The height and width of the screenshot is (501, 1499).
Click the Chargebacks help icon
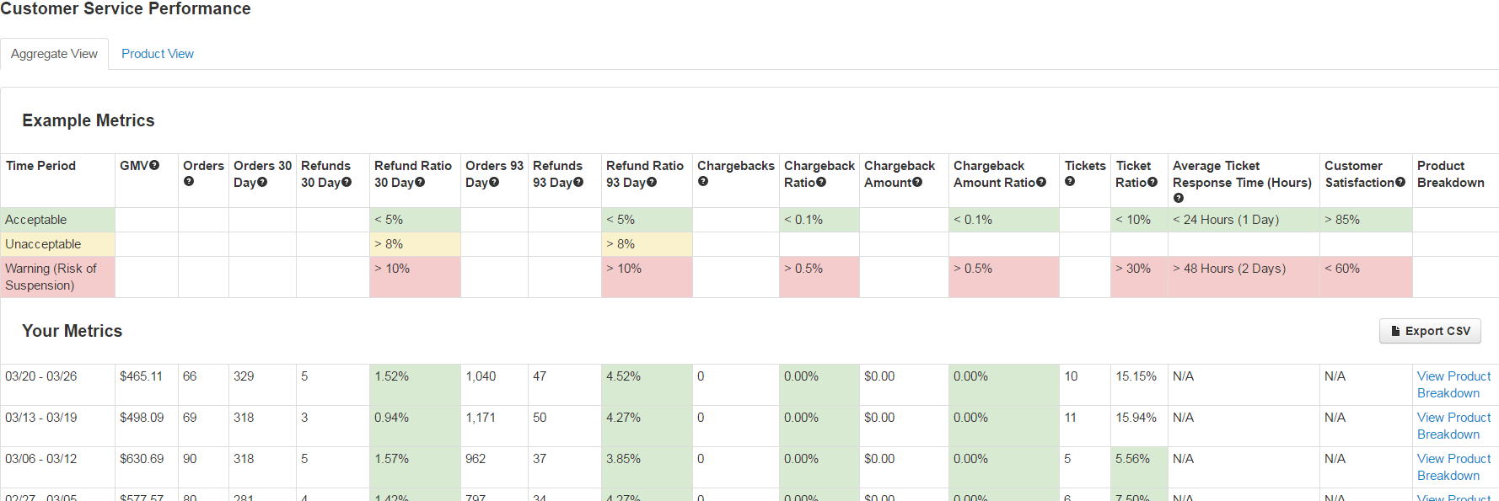tap(703, 182)
